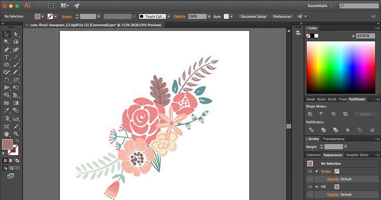
Task: Open the Essentials workspace dropdown
Action: (x=319, y=6)
